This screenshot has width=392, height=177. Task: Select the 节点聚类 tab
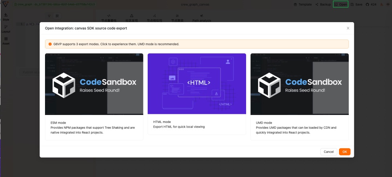coord(177,18)
